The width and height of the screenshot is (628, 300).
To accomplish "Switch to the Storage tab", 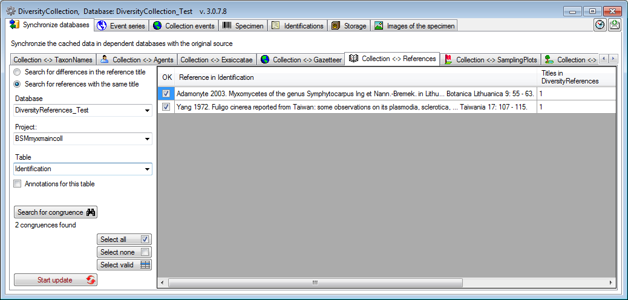I will 349,25.
